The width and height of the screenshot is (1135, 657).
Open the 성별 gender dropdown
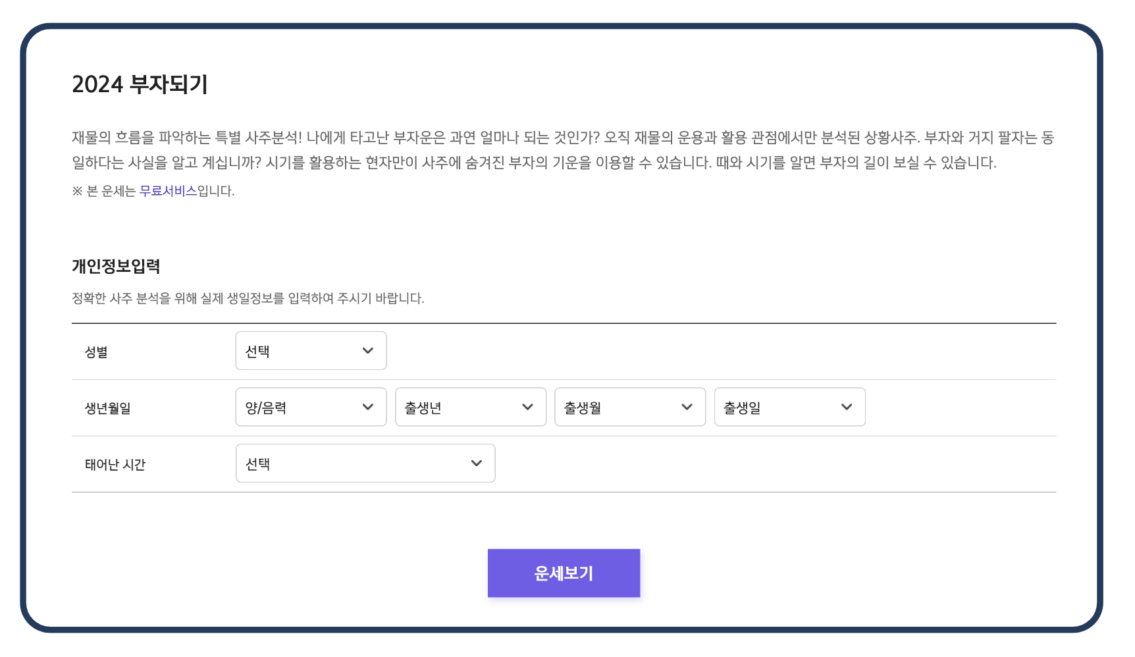(311, 351)
